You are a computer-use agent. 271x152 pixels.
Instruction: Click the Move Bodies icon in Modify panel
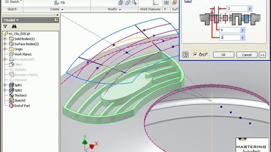click(x=134, y=3)
